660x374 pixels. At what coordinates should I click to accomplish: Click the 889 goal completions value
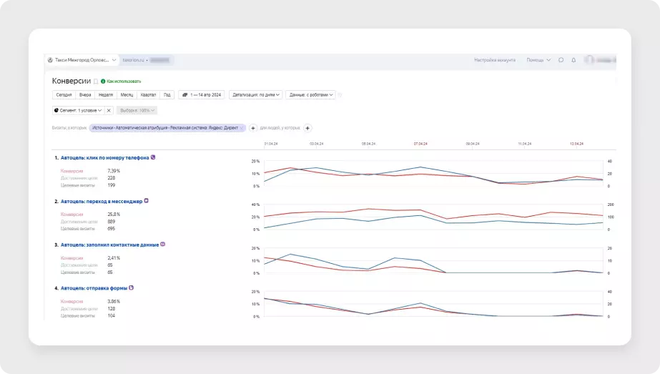[x=111, y=222]
